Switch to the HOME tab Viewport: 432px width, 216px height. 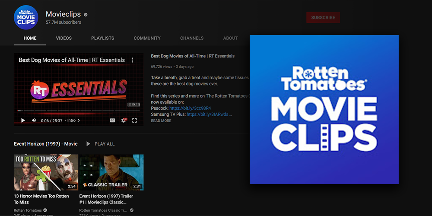pos(30,38)
